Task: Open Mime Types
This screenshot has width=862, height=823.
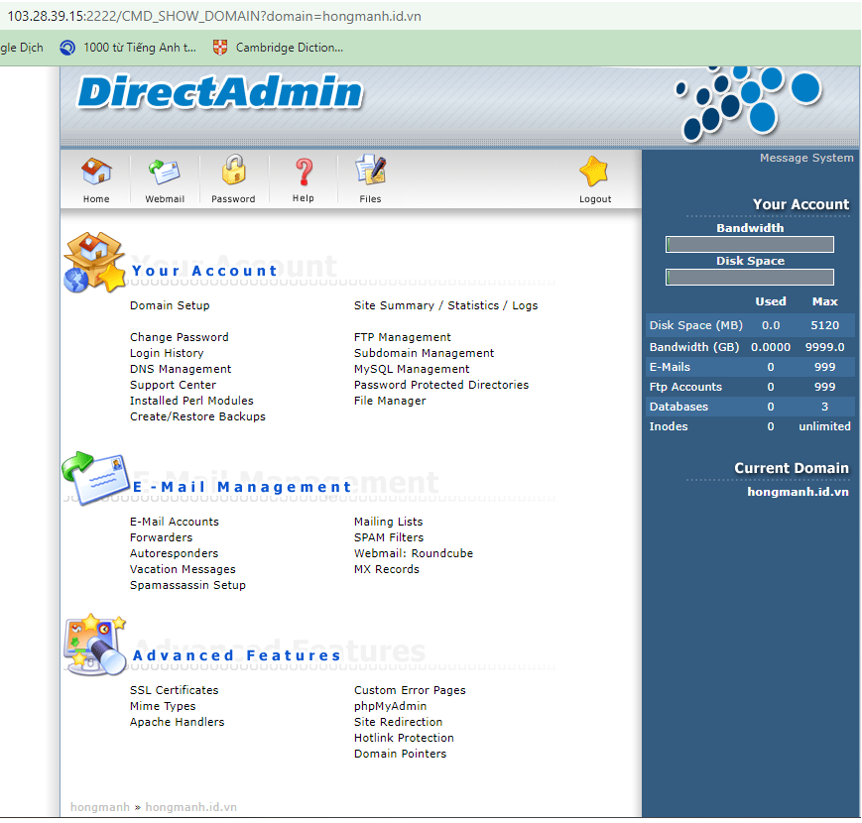Action: click(163, 707)
